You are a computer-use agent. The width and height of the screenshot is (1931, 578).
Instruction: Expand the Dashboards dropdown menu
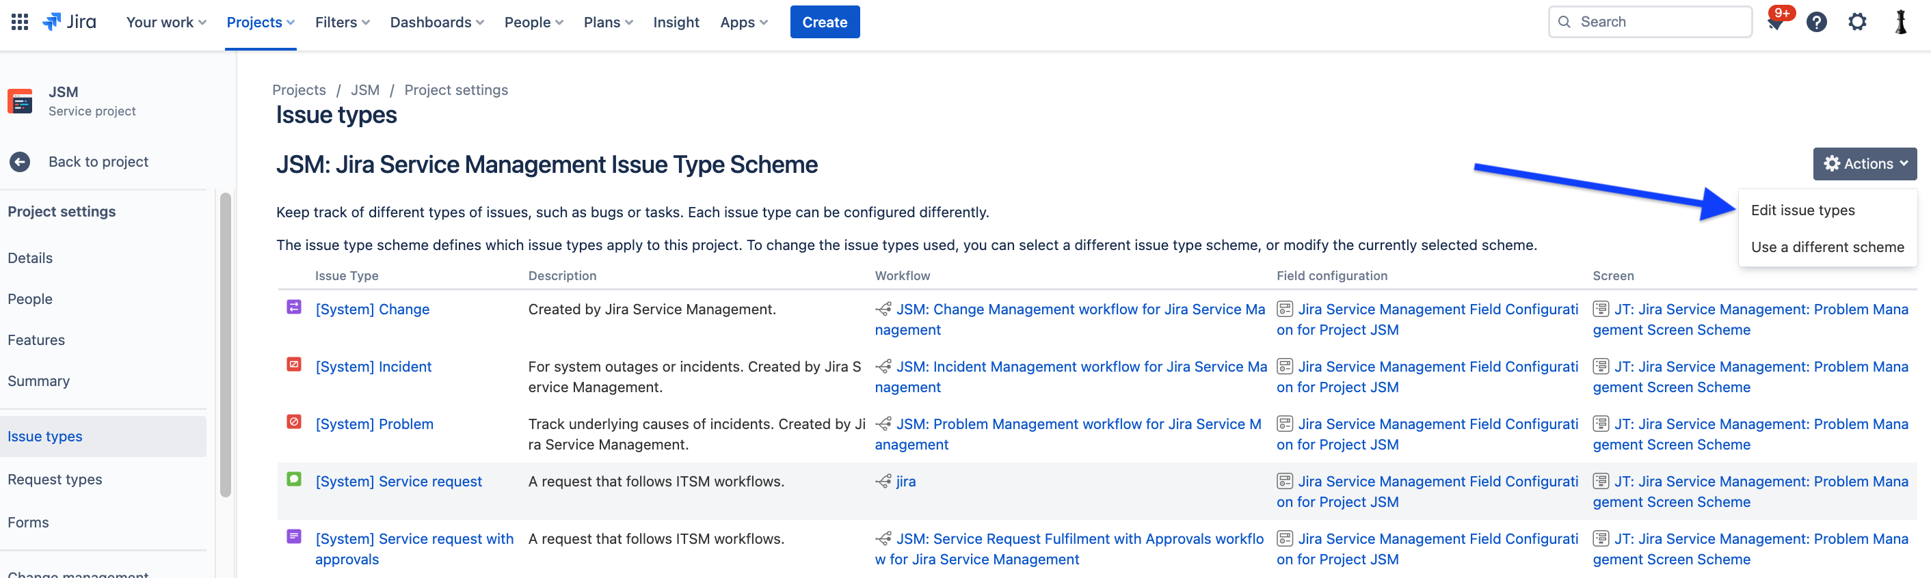pos(436,23)
